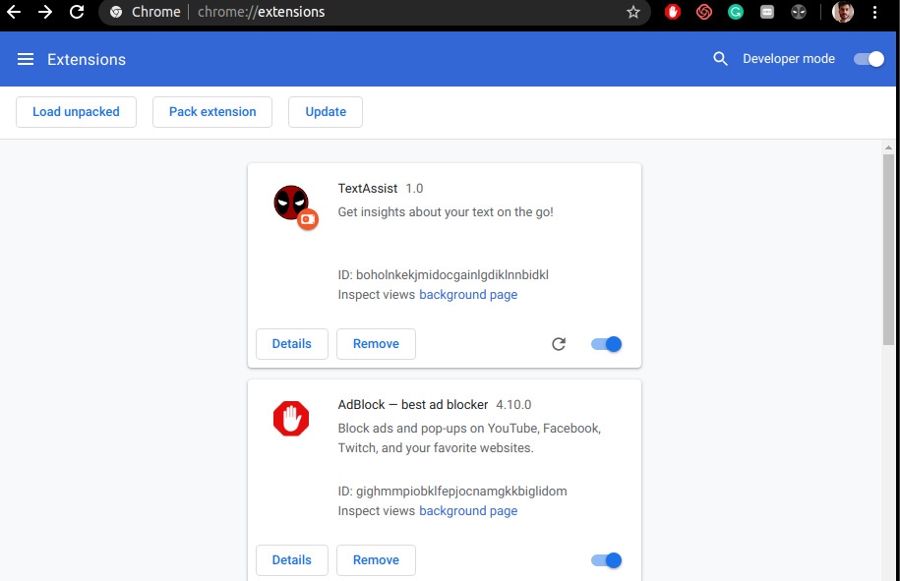The image size is (900, 581).
Task: Click Pack extension
Action: (212, 112)
